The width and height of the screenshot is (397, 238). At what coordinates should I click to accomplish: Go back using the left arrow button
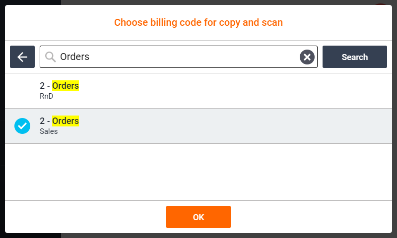[x=22, y=57]
